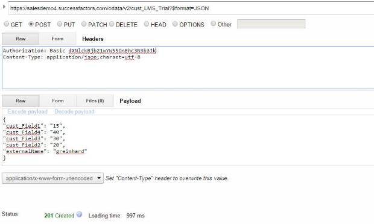Click the custom method input field
Screen dimensions: 374x224
[271, 24]
